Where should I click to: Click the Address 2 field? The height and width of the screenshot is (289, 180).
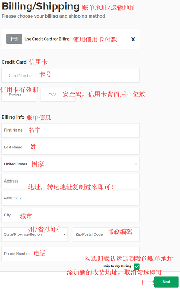71,198
